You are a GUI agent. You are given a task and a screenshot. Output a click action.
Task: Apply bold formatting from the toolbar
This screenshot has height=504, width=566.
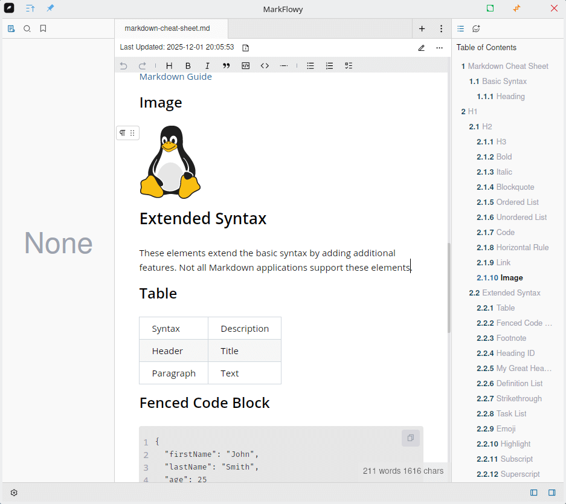[188, 66]
